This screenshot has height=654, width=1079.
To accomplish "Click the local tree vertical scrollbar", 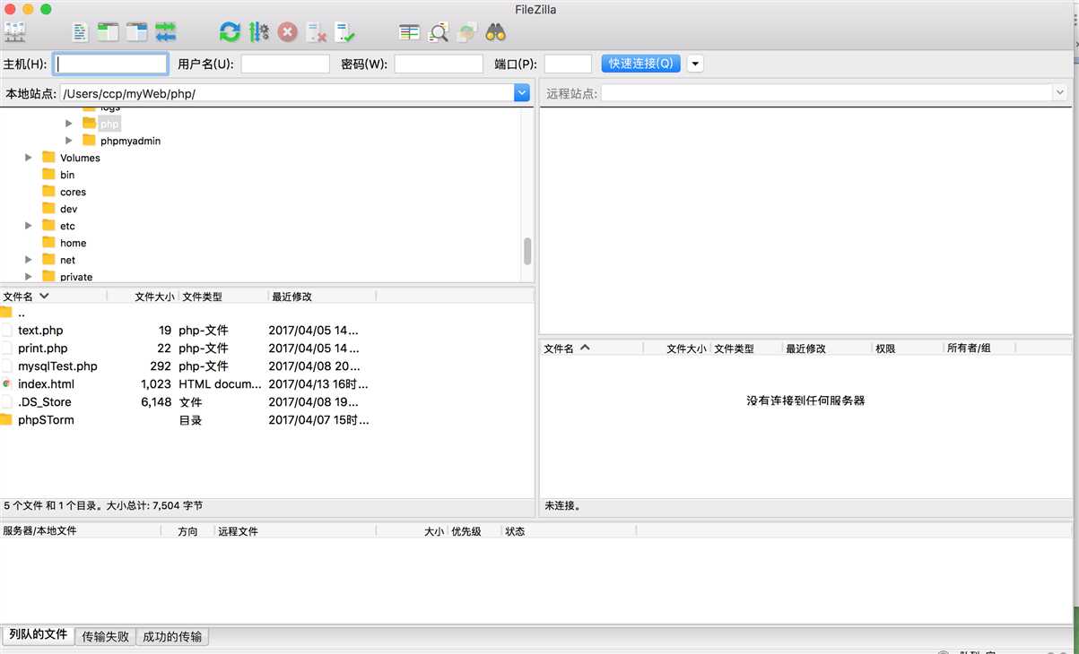I will (x=527, y=251).
